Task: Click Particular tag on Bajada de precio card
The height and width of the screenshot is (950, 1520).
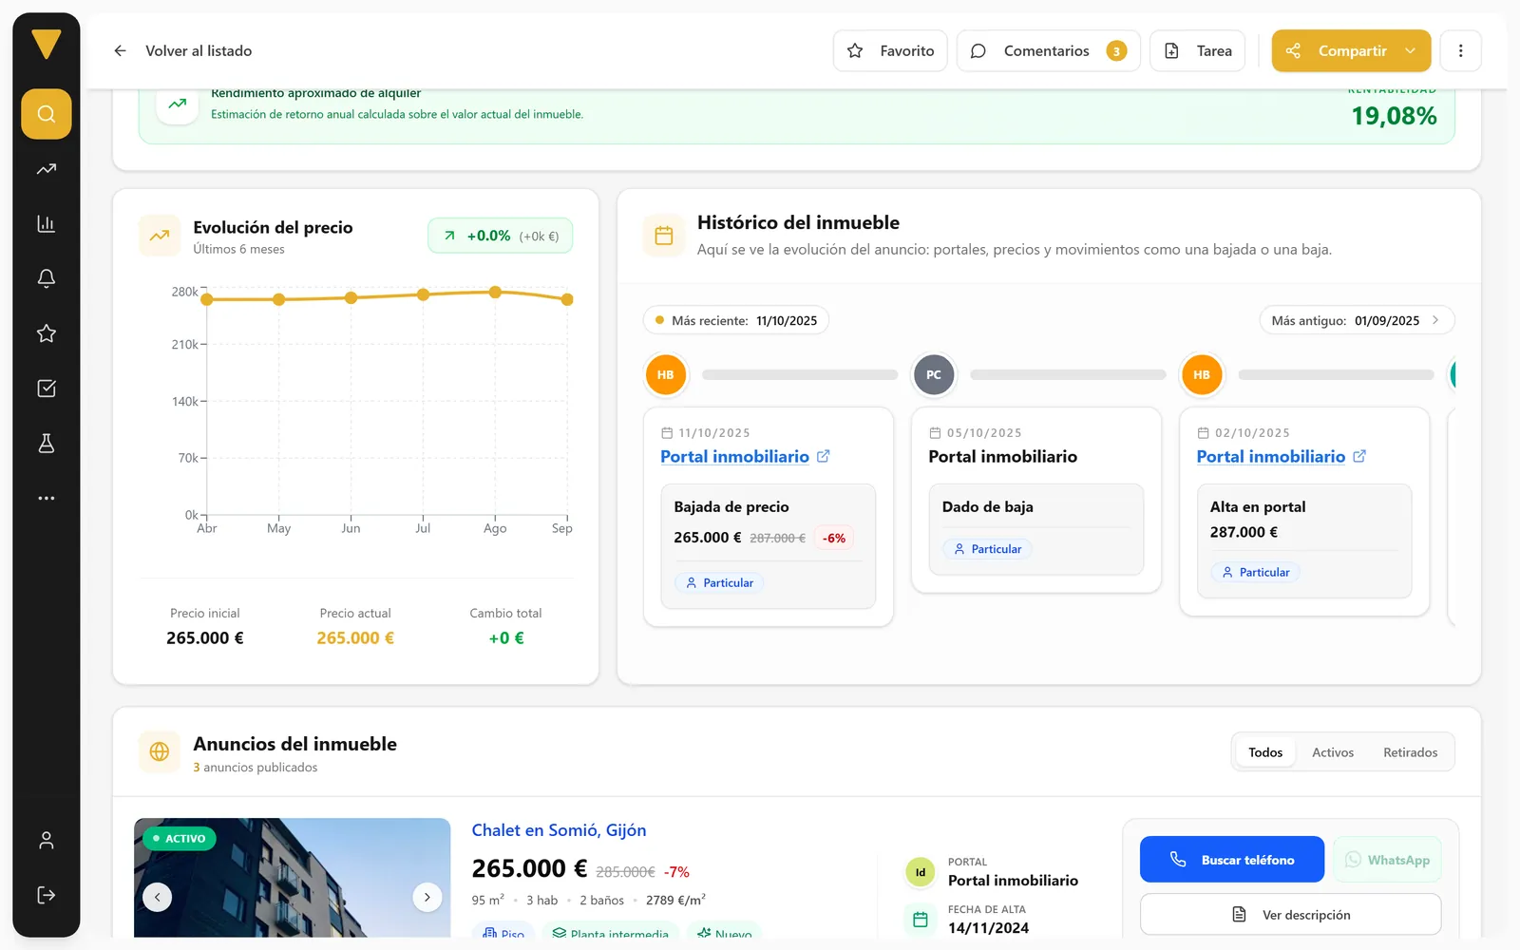Action: click(x=719, y=583)
